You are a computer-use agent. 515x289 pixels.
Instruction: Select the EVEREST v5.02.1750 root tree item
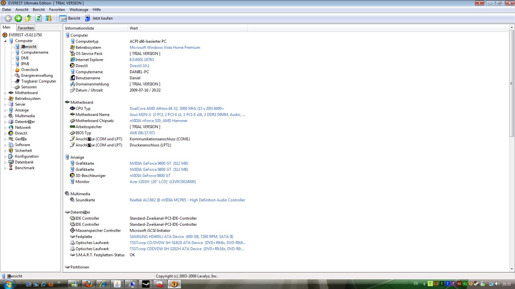click(25, 35)
